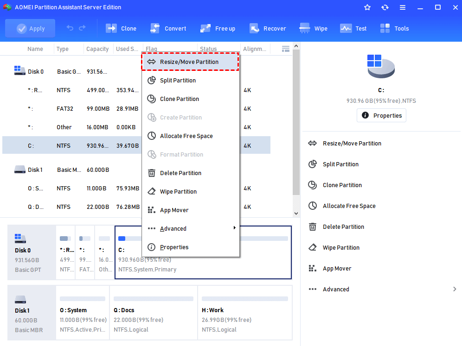Viewport: 462px width, 346px height.
Task: Click the Properties button under C: drive
Action: [381, 115]
